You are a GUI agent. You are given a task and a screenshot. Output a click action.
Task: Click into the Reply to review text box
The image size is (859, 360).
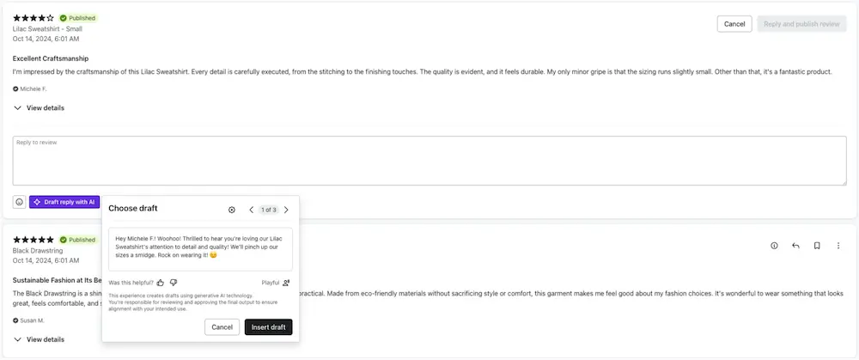(x=429, y=160)
